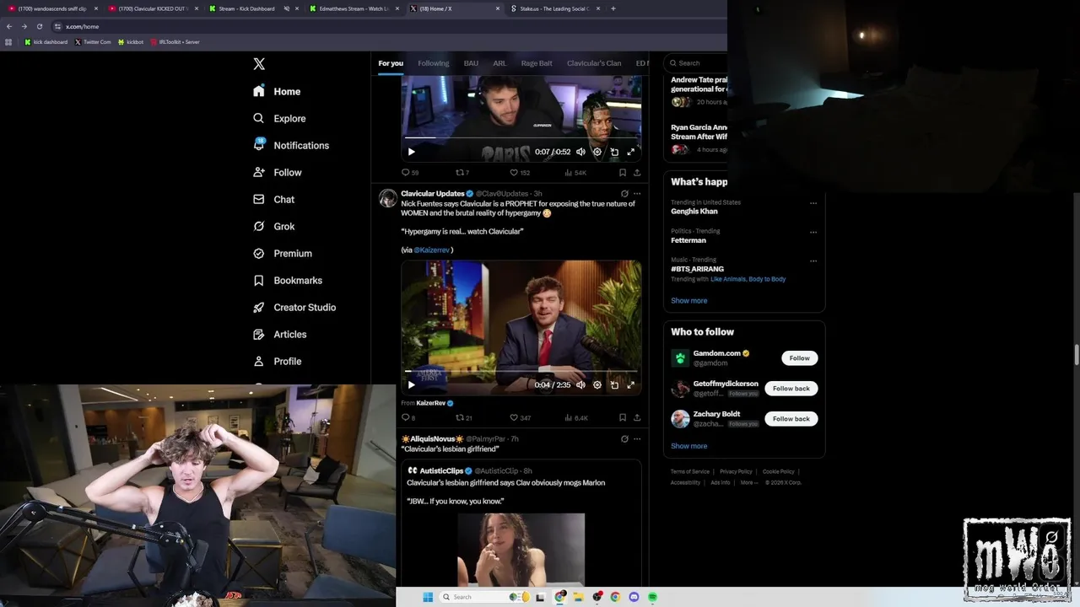The width and height of the screenshot is (1080, 607).
Task: Open more options for #BTS_ARIRANG trend
Action: click(x=813, y=261)
